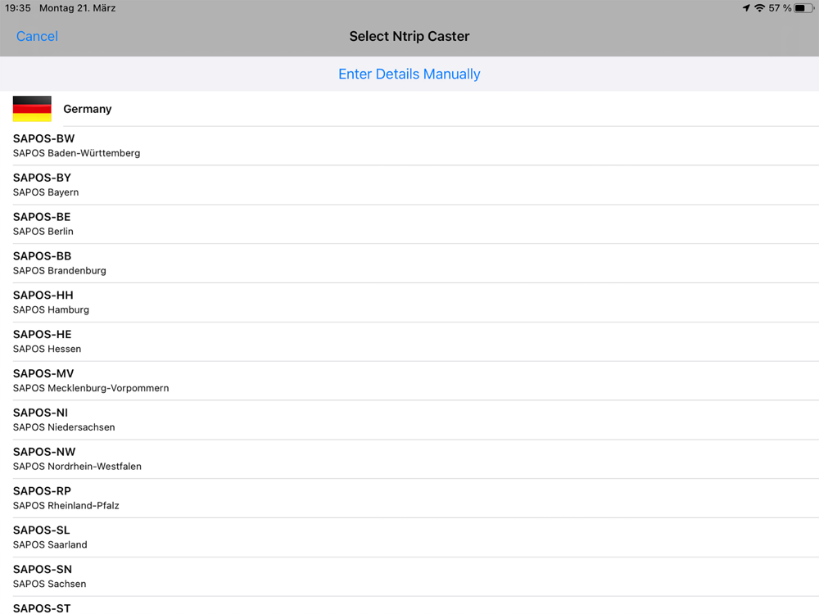Tap the battery indicator icon
This screenshot has height=614, width=819.
(x=804, y=8)
